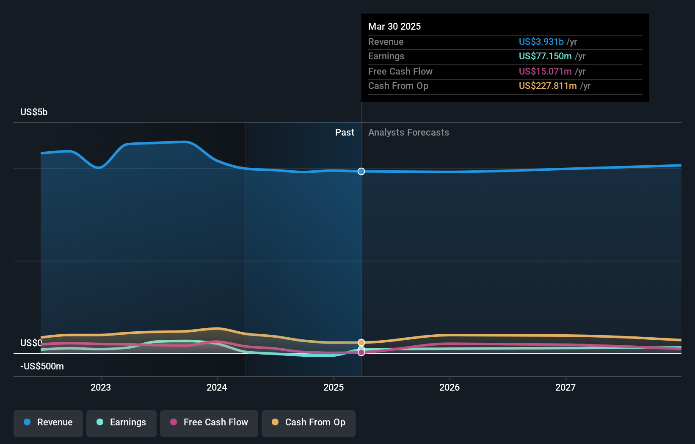Select the 2025 x-axis label
695x444 pixels.
[x=334, y=387]
